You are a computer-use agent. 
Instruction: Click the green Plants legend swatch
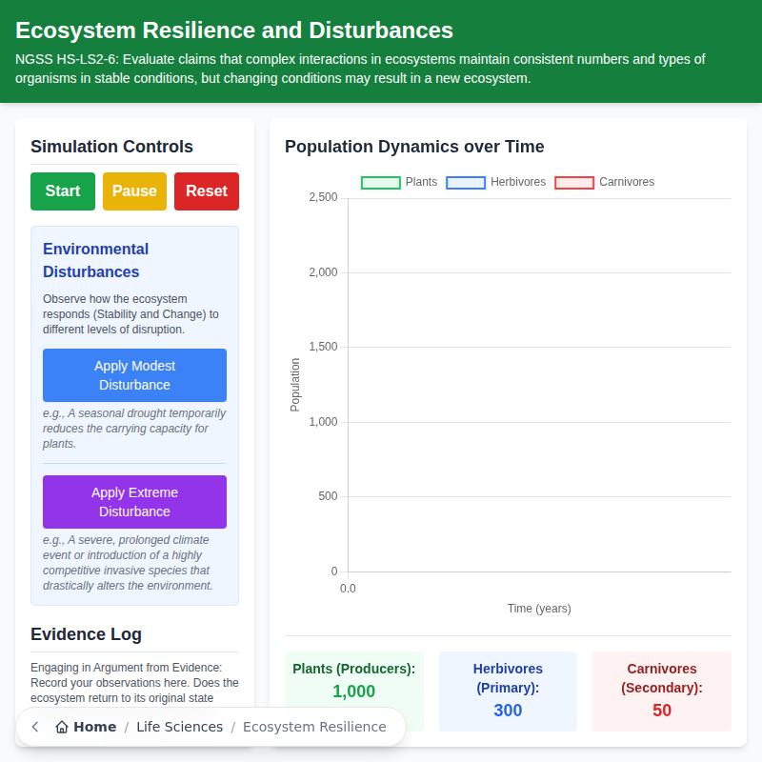point(380,182)
